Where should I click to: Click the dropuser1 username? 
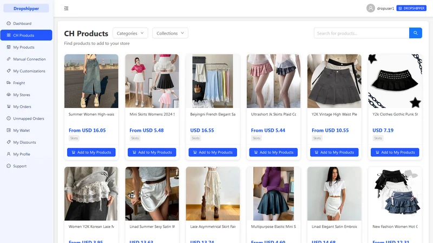tap(385, 8)
